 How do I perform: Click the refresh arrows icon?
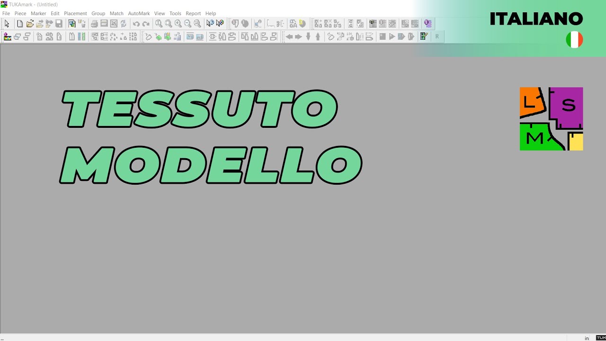124,24
